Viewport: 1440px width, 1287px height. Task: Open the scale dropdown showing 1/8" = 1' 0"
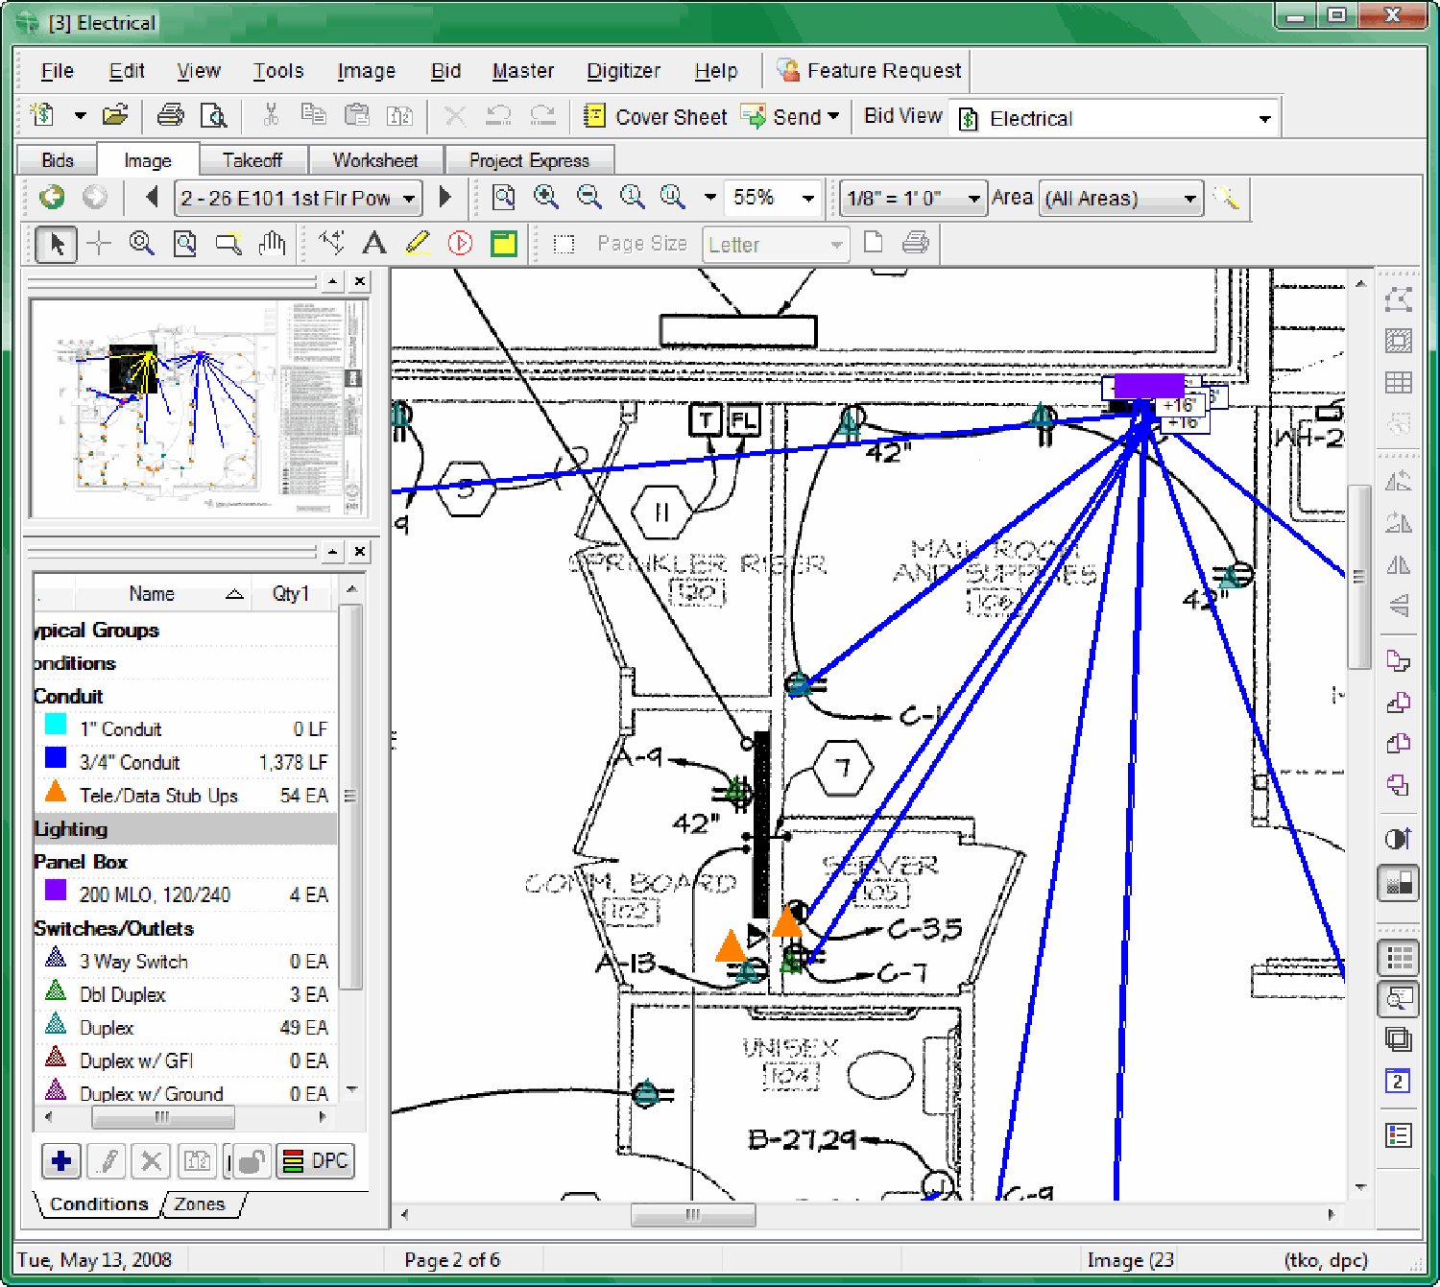pos(913,199)
